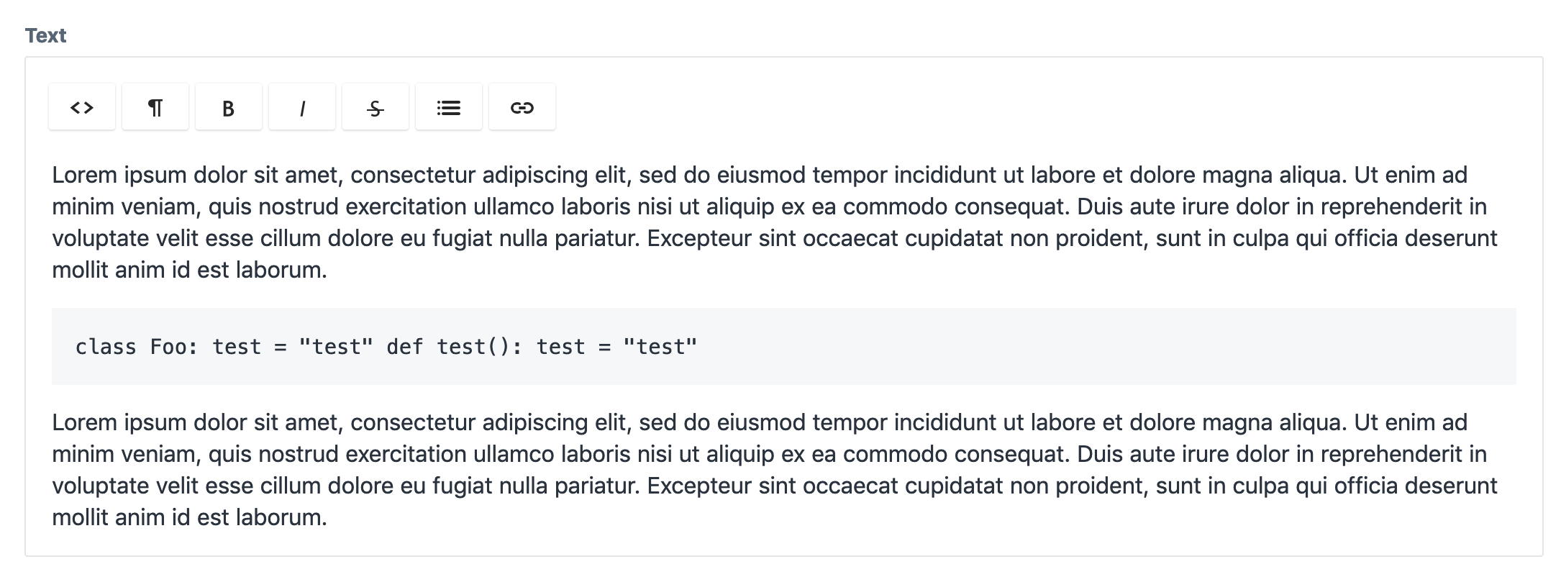1561x577 pixels.
Task: Click the gray code snippet background
Action: click(1007, 346)
